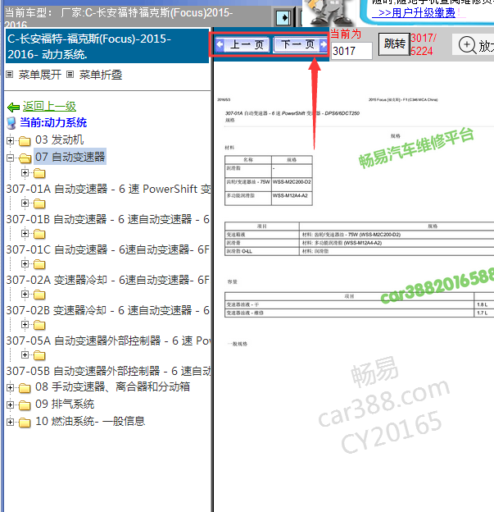This screenshot has height=512, width=494.
Task: Expand the 08 手动变速器、离合器和分动箱 node
Action: pos(10,387)
